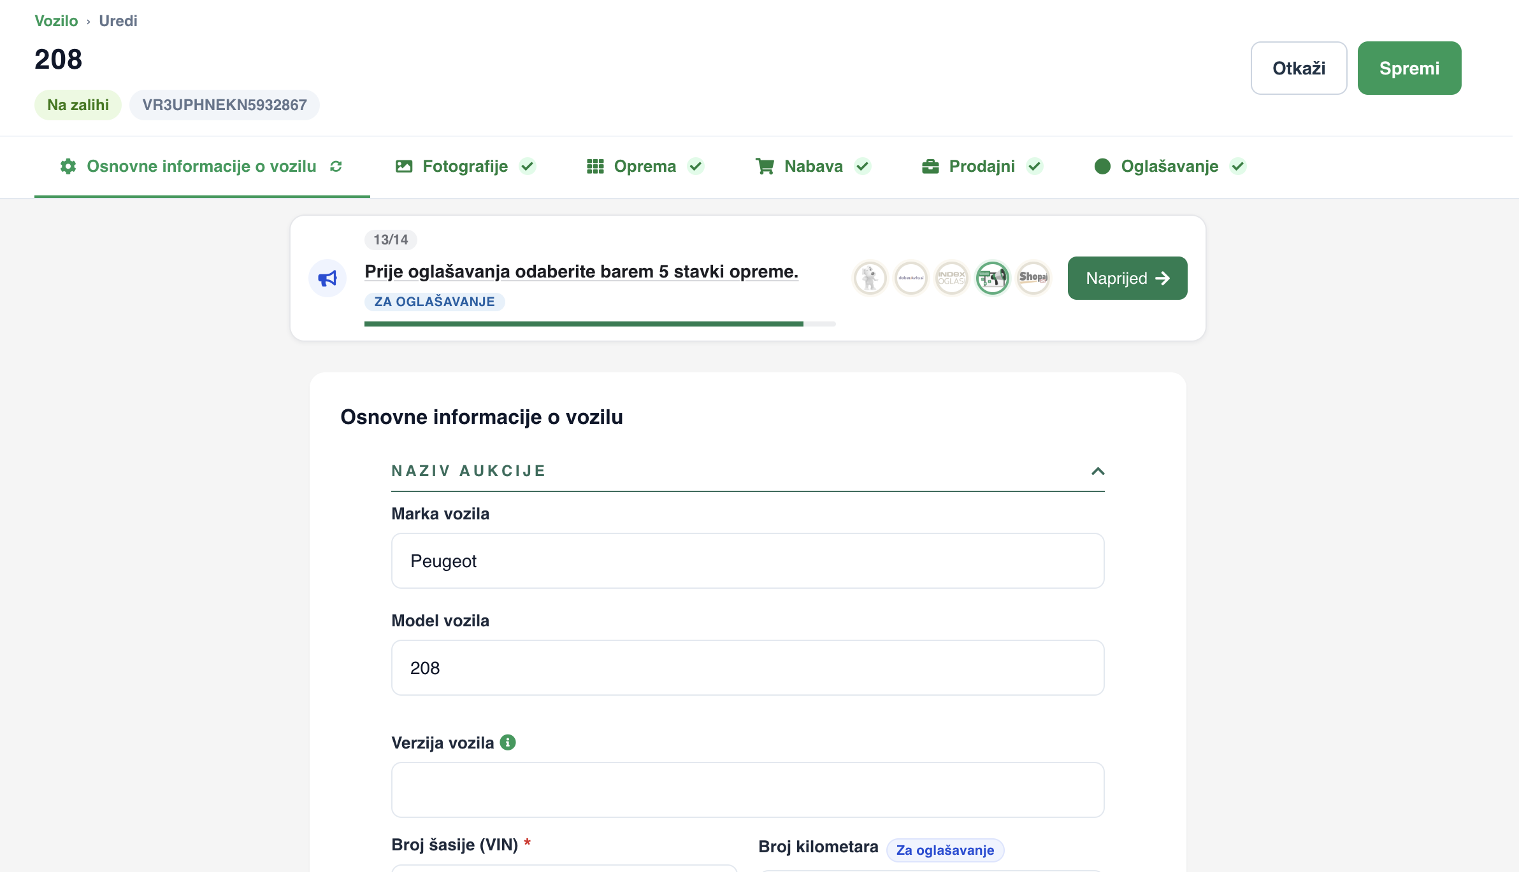The width and height of the screenshot is (1519, 872).
Task: Click into the Marka vozila field
Action: coord(747,561)
